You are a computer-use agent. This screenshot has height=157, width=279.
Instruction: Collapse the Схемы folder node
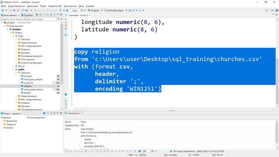10,33
